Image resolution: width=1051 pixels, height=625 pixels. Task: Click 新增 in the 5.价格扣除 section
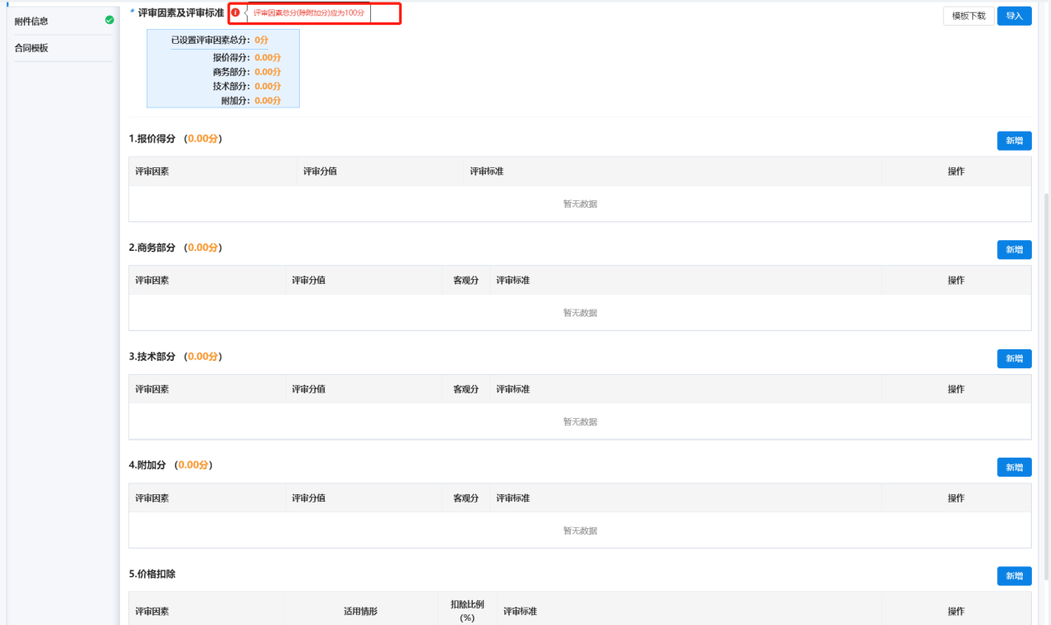pyautogui.click(x=1014, y=576)
